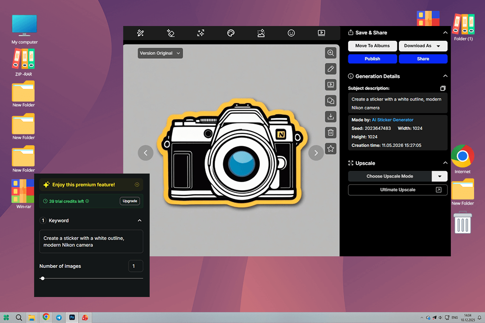
Task: Click the download arrow icon beside image
Action: pos(331,117)
